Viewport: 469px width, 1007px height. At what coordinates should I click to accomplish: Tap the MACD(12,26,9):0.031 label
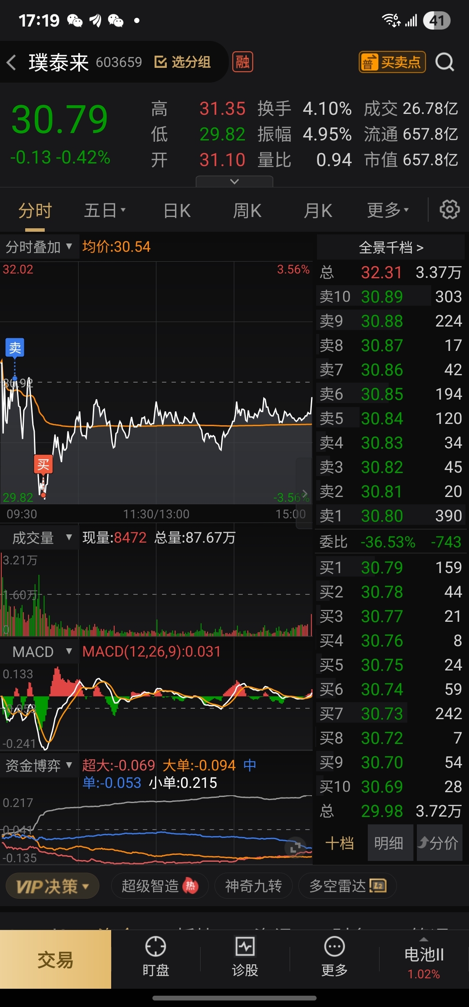click(152, 651)
